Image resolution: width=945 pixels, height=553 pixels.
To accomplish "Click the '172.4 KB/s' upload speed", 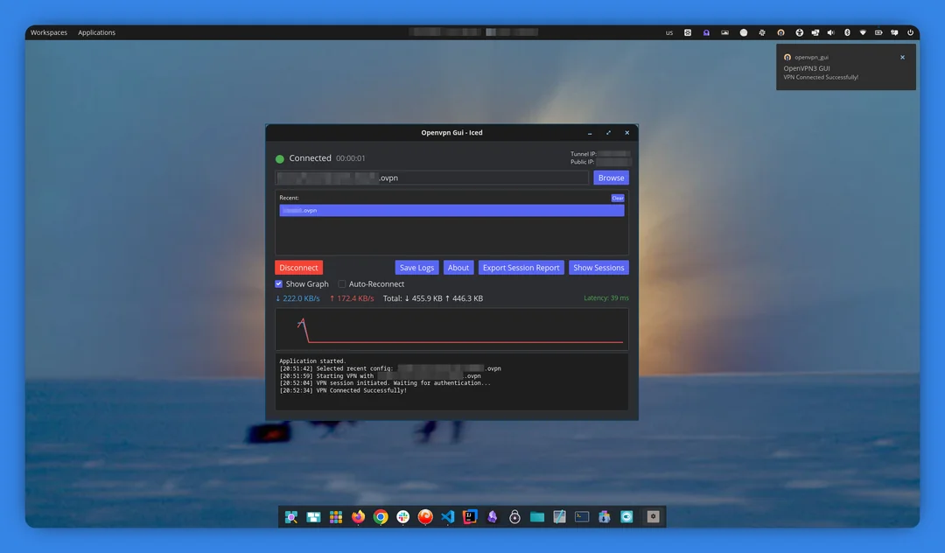I will tap(352, 298).
